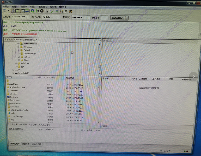Click the reconnect to last server icon

click(51, 11)
